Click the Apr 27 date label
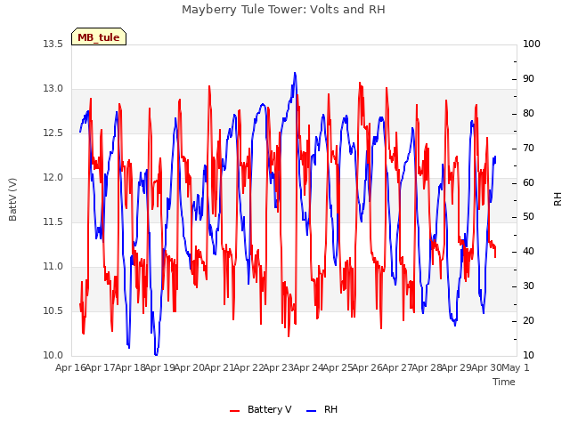The height and width of the screenshot is (427, 570). point(397,367)
